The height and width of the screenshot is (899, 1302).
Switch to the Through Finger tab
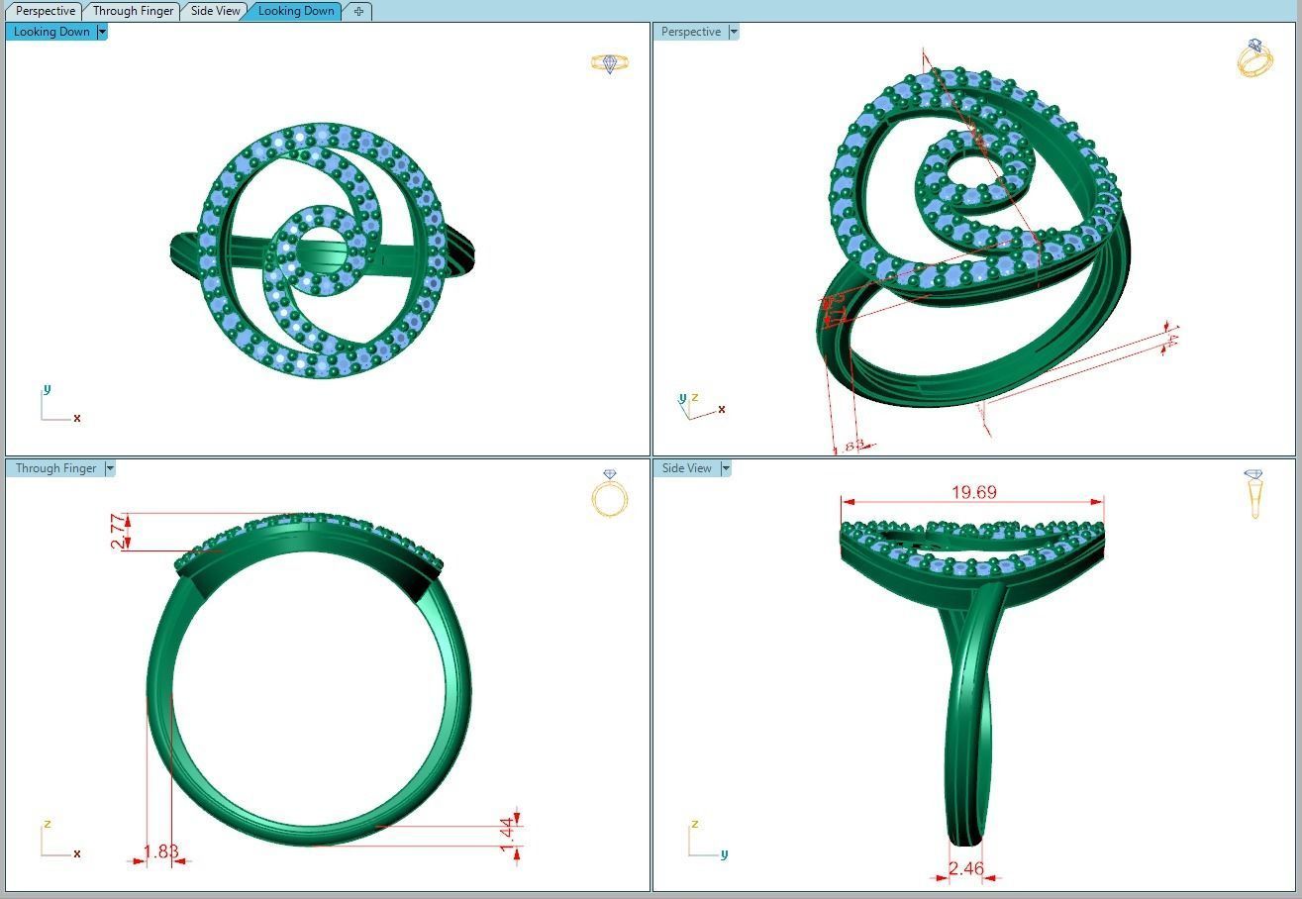(133, 11)
